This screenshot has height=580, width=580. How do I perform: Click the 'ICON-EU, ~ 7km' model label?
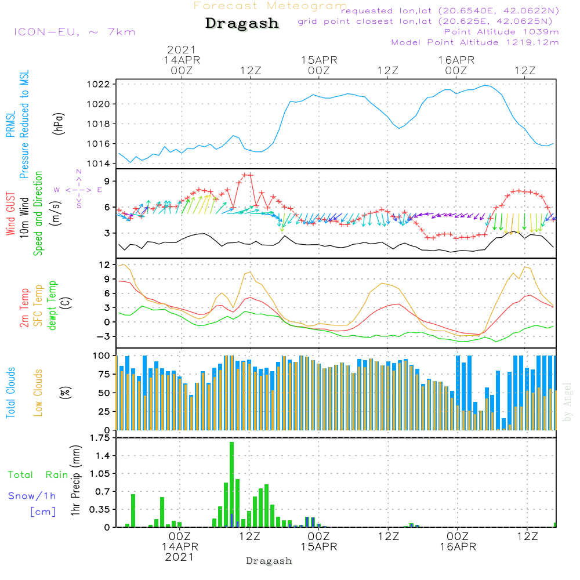tap(75, 32)
